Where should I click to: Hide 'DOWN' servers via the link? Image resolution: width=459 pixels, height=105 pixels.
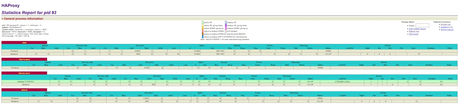tap(417, 29)
